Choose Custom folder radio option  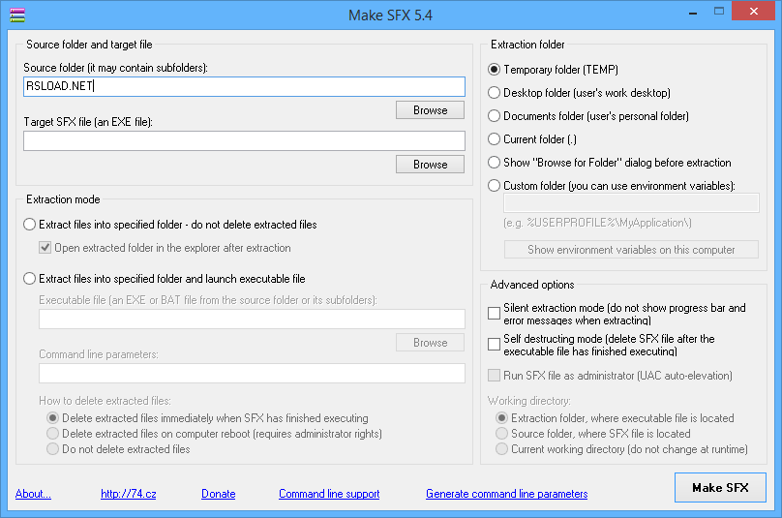(495, 186)
